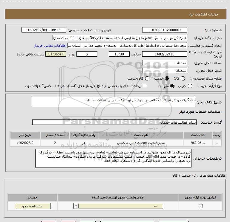The height and width of the screenshot is (222, 230).
Task: Click the مشاهده مجوز button
Action: coord(33,206)
